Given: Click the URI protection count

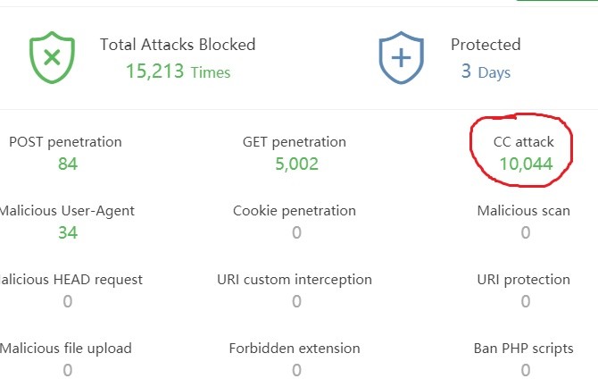Looking at the screenshot, I should pos(525,301).
